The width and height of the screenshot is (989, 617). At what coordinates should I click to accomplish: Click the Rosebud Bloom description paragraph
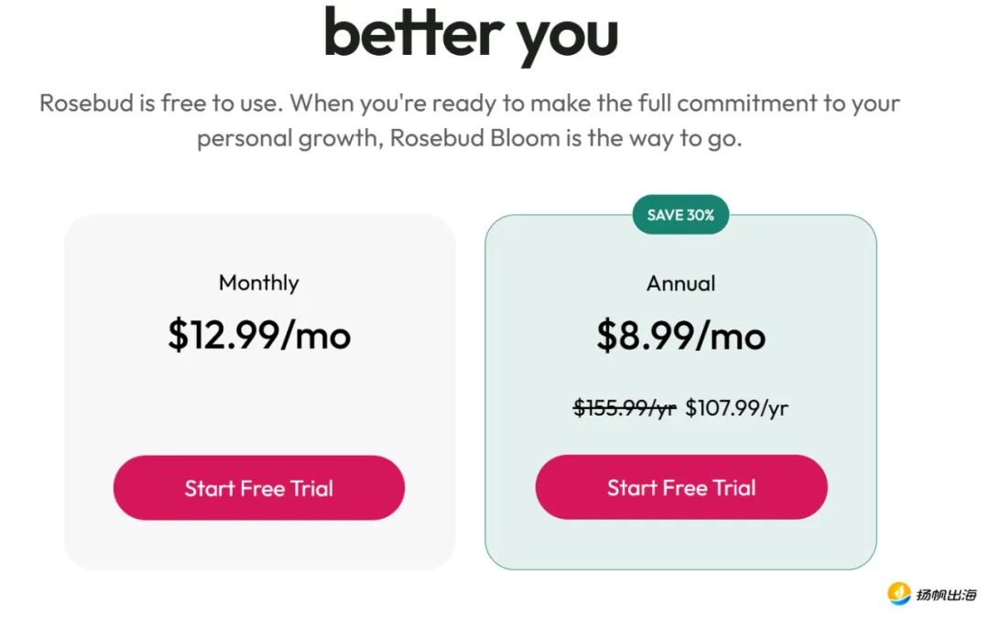click(x=469, y=120)
